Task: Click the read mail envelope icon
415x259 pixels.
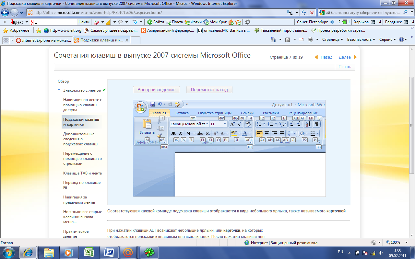Action: [x=301, y=39]
